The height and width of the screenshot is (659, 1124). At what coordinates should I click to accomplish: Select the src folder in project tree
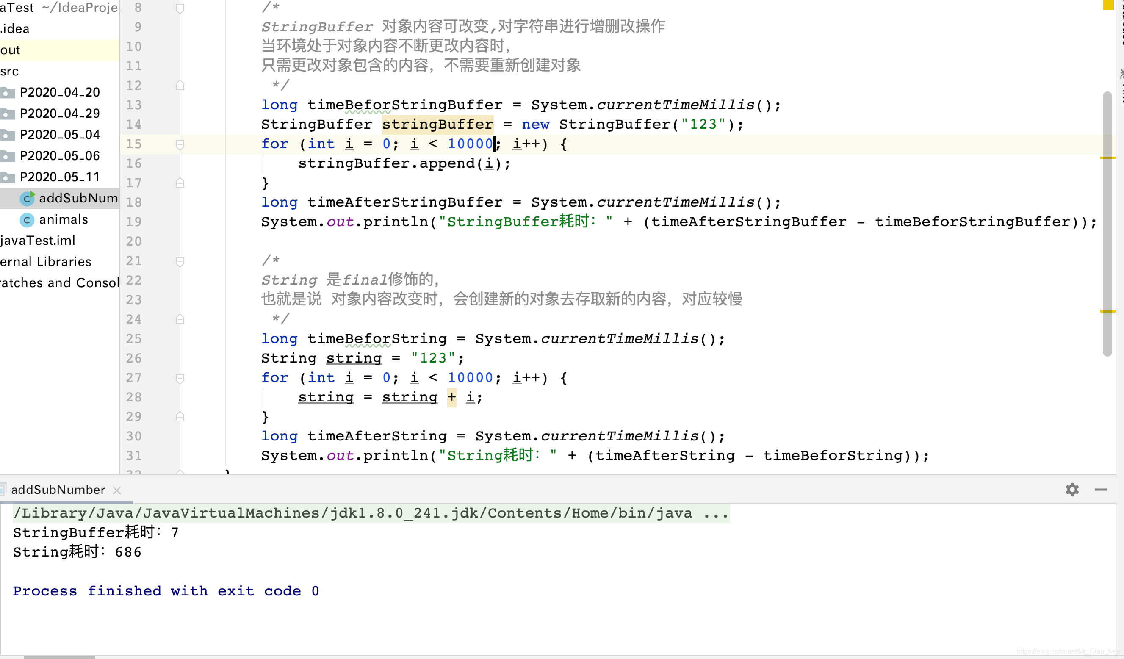click(x=60, y=72)
